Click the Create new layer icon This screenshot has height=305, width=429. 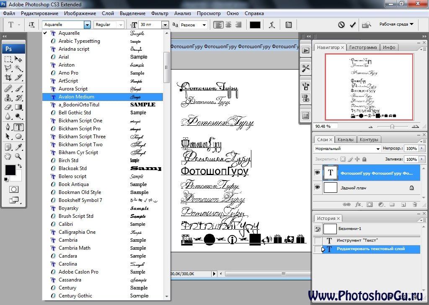(403, 204)
